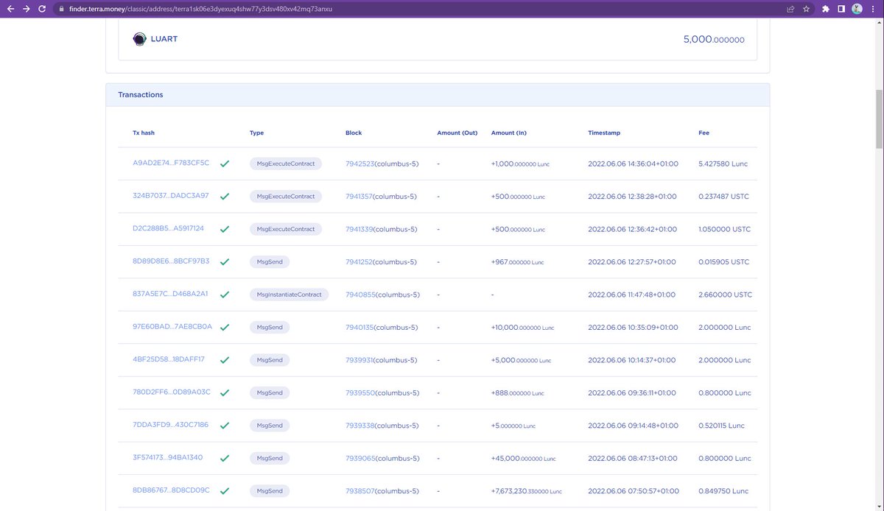Open block 7940855

coord(361,295)
